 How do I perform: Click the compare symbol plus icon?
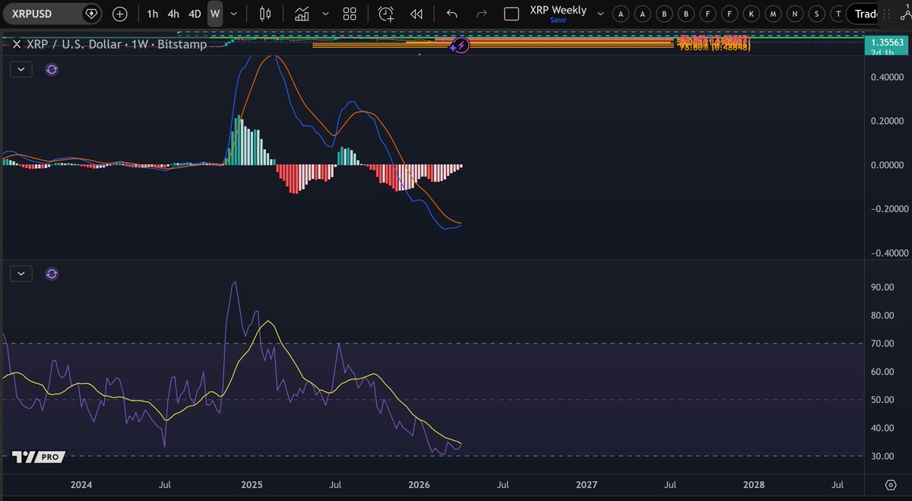point(122,14)
